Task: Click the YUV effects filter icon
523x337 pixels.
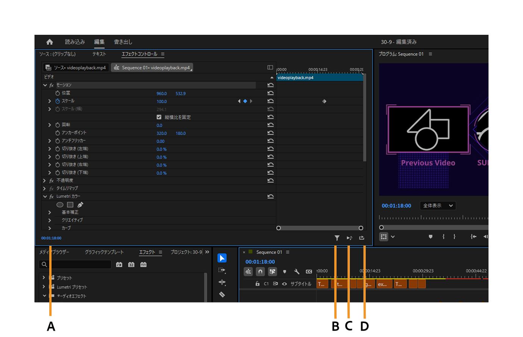Action: [x=143, y=265]
